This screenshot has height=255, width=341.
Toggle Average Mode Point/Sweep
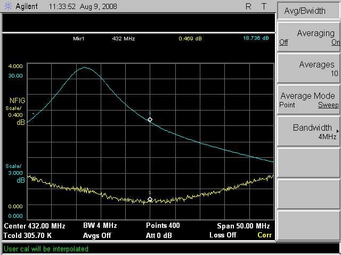(309, 100)
